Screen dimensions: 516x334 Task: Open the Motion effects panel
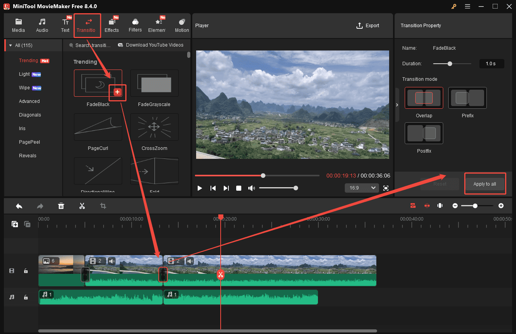181,25
